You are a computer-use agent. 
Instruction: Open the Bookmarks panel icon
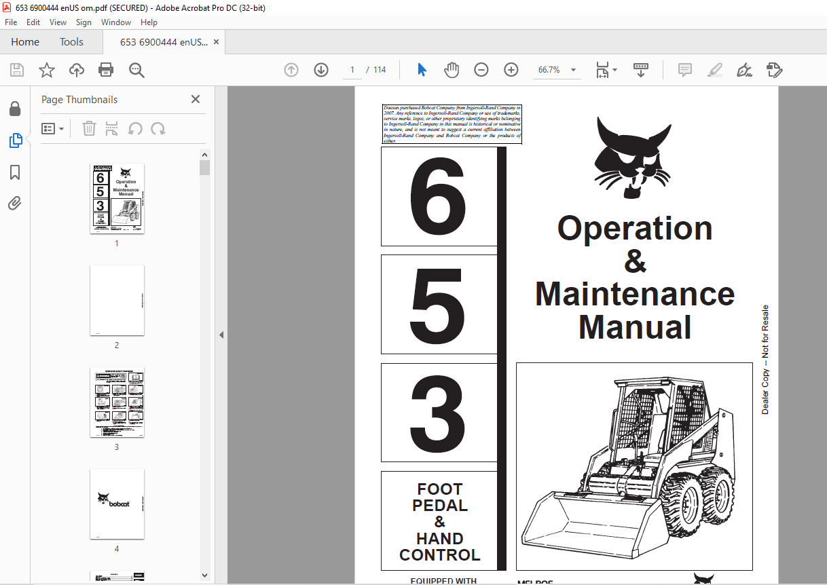pyautogui.click(x=15, y=172)
